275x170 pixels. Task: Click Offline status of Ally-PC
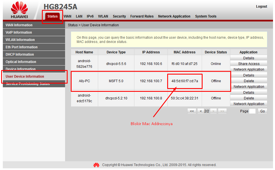[x=216, y=81]
